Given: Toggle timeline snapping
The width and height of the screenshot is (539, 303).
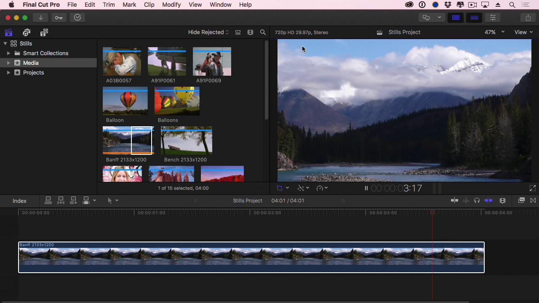Looking at the screenshot, I should [488, 201].
